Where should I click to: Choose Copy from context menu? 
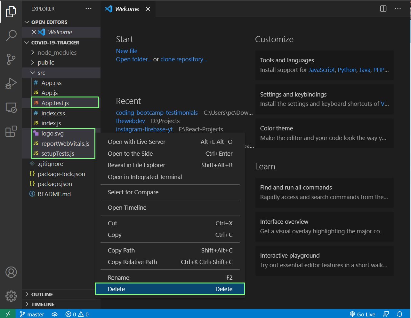170,235
